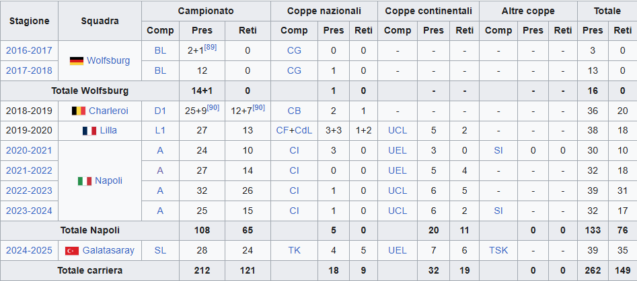Follow footnote 90 next to 12+7
The image size is (637, 281).
(258, 107)
